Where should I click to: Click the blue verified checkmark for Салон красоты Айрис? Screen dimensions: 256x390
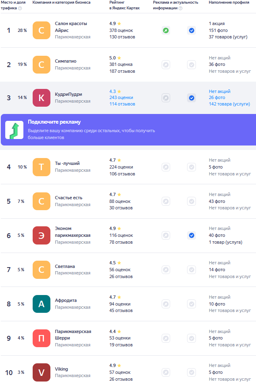pos(191,30)
